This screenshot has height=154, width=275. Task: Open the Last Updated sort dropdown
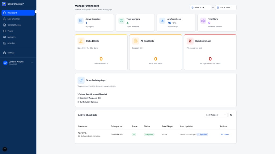click(216, 115)
